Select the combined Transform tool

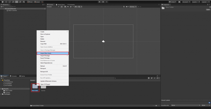(x=20, y=2)
